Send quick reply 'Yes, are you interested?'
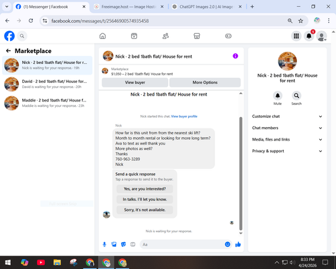 point(144,189)
